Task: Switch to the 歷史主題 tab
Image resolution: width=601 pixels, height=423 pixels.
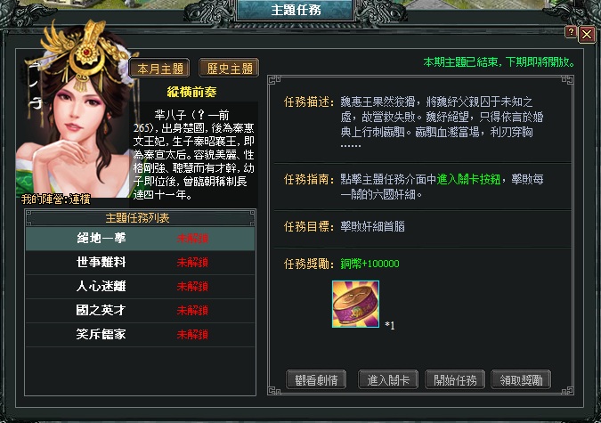Action: [229, 69]
